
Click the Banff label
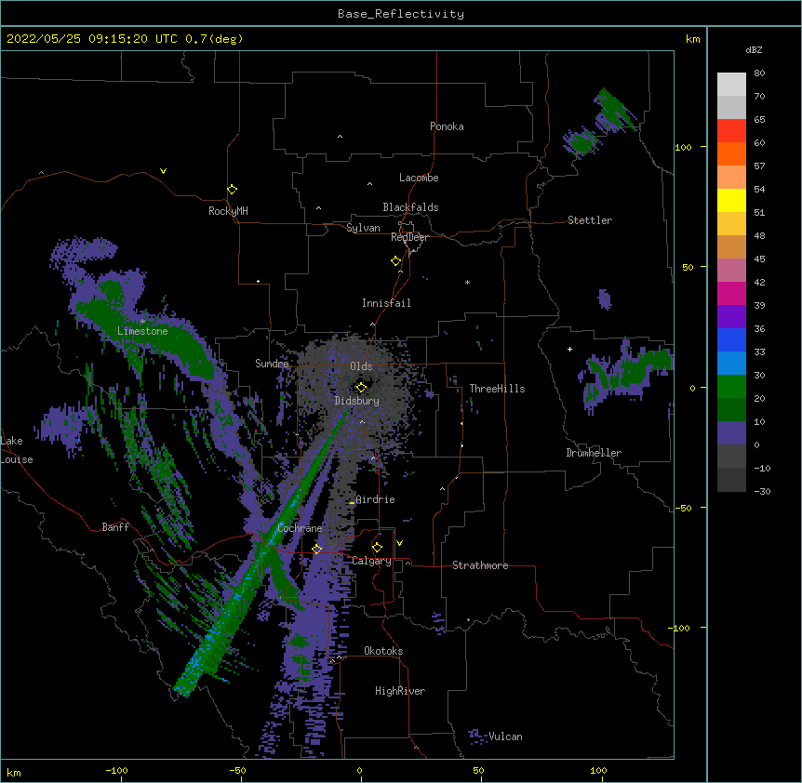pos(115,527)
